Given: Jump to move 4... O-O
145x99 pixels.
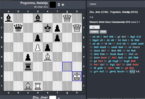Looking at the screenshot, I should pyautogui.click(x=139, y=37).
